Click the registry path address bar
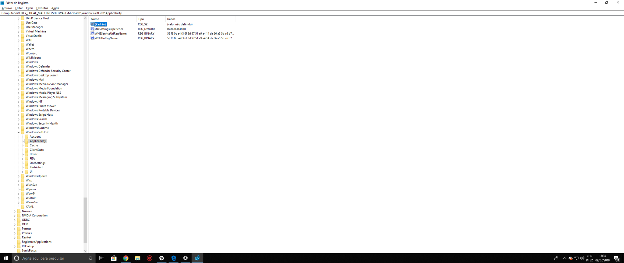Image resolution: width=624 pixels, height=263 pixels. pos(312,13)
